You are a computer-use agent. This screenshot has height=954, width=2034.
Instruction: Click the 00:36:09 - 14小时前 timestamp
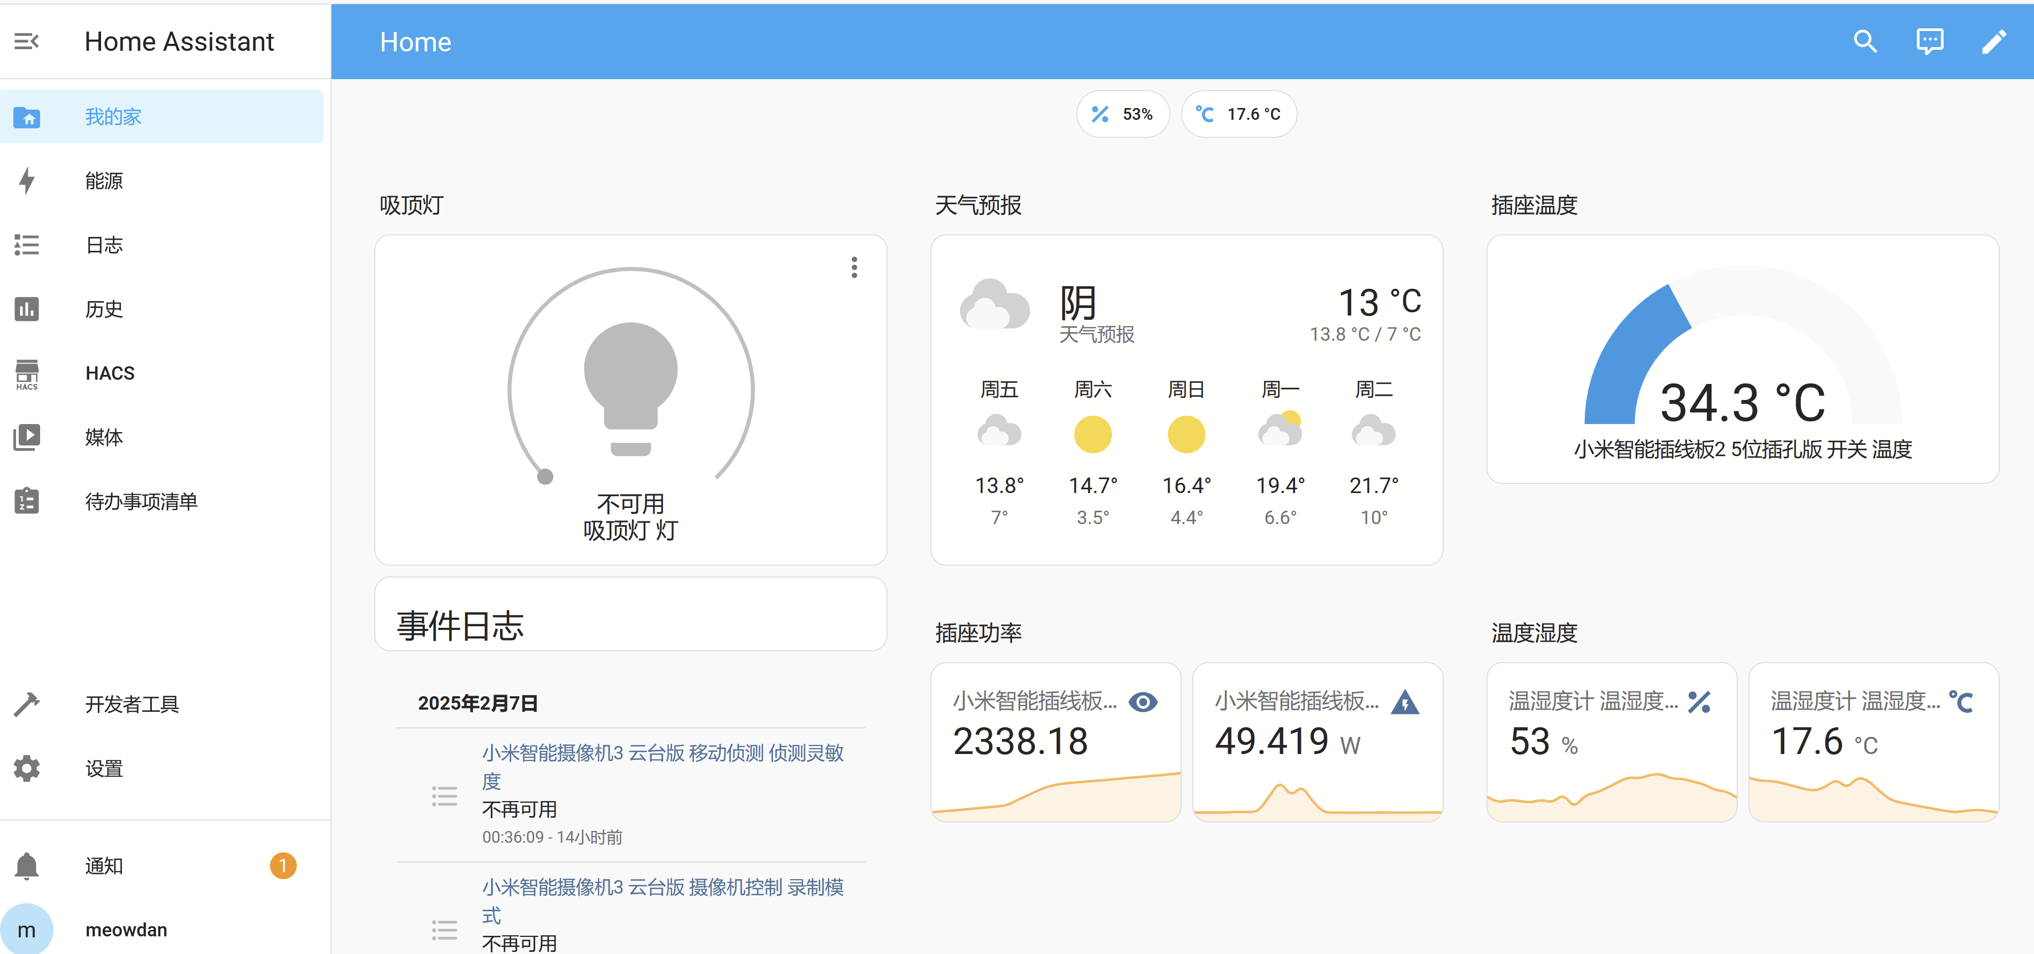pos(552,837)
